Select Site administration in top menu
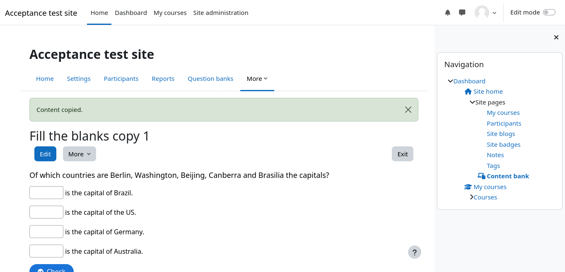Viewport: 565px width, 272px height. 220,13
